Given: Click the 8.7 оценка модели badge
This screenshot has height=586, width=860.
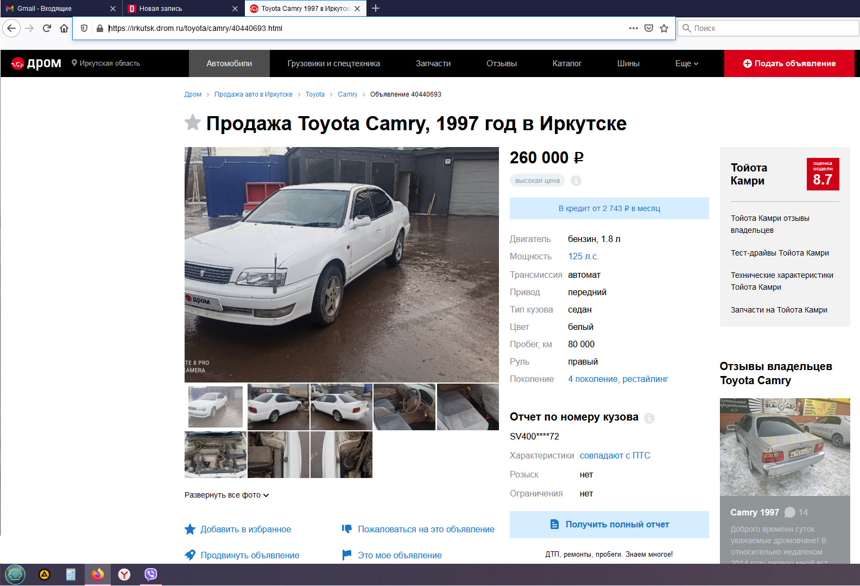Looking at the screenshot, I should pyautogui.click(x=823, y=174).
